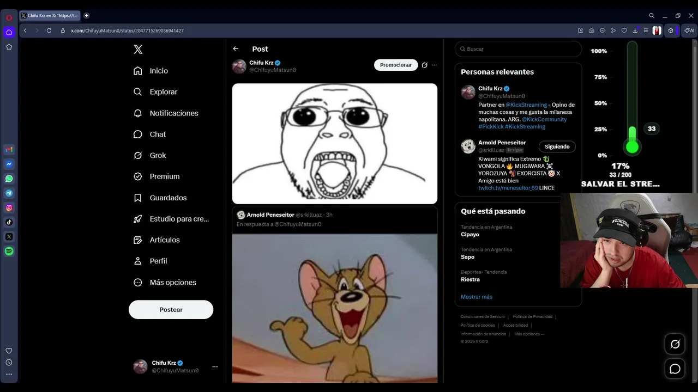698x392 pixels.
Task: Open Messenger in Opera sidebar
Action: coord(9,164)
